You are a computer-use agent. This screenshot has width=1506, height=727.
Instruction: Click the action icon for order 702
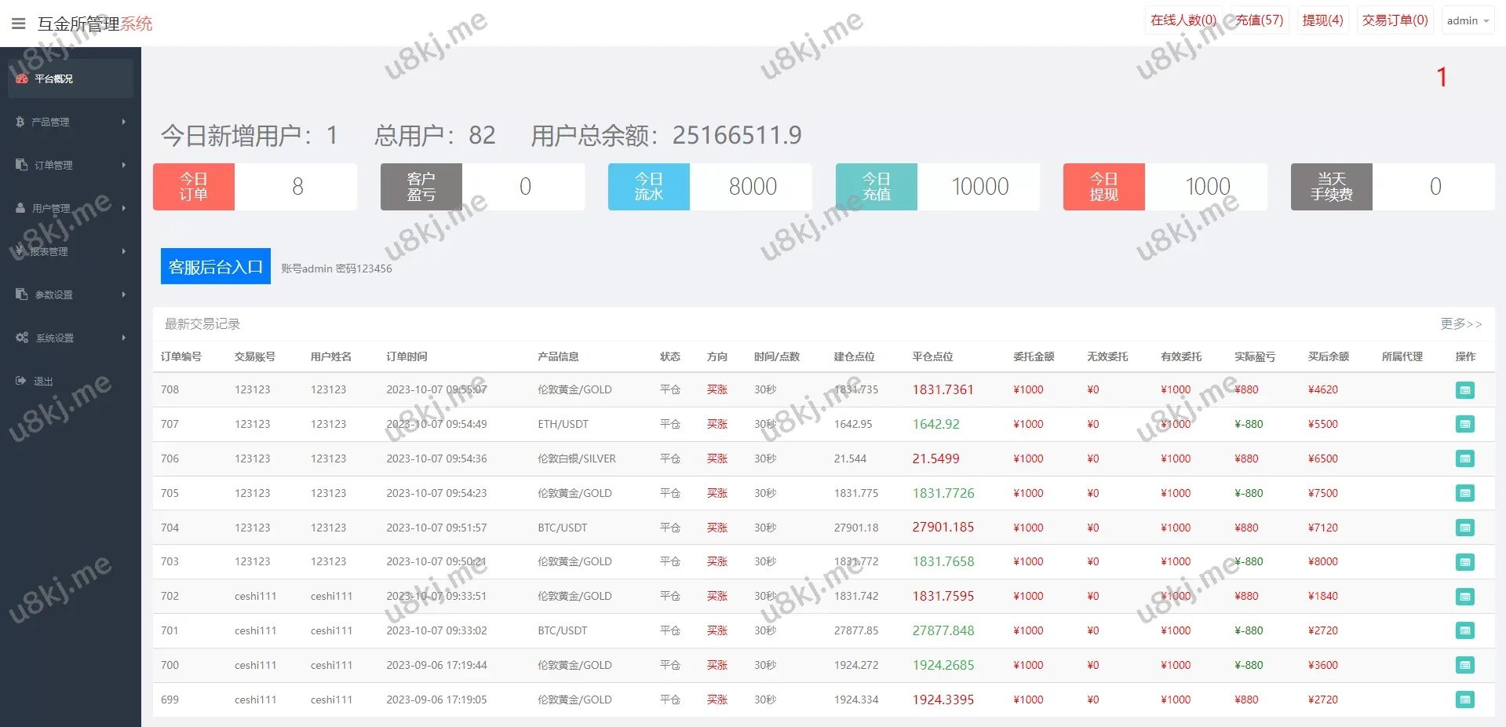[1464, 597]
